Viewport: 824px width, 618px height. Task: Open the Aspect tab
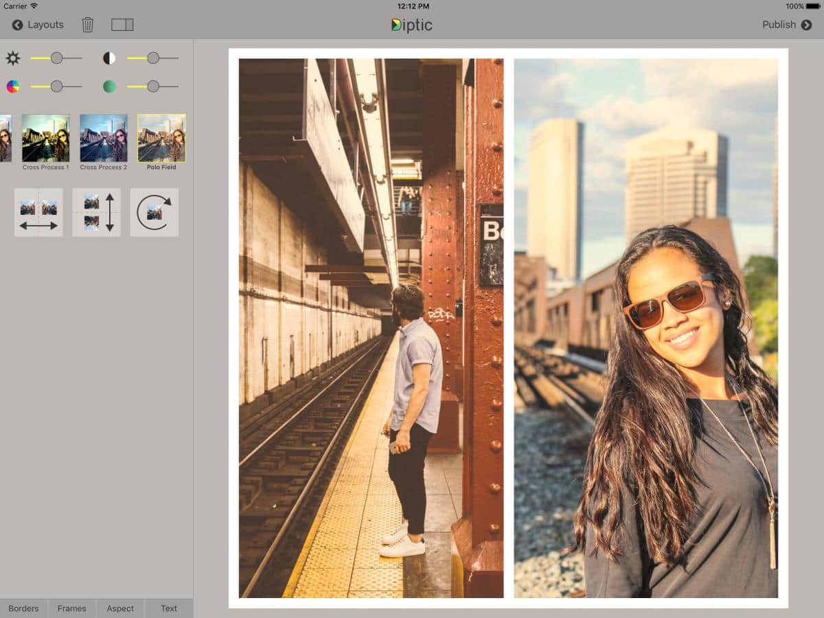tap(120, 608)
